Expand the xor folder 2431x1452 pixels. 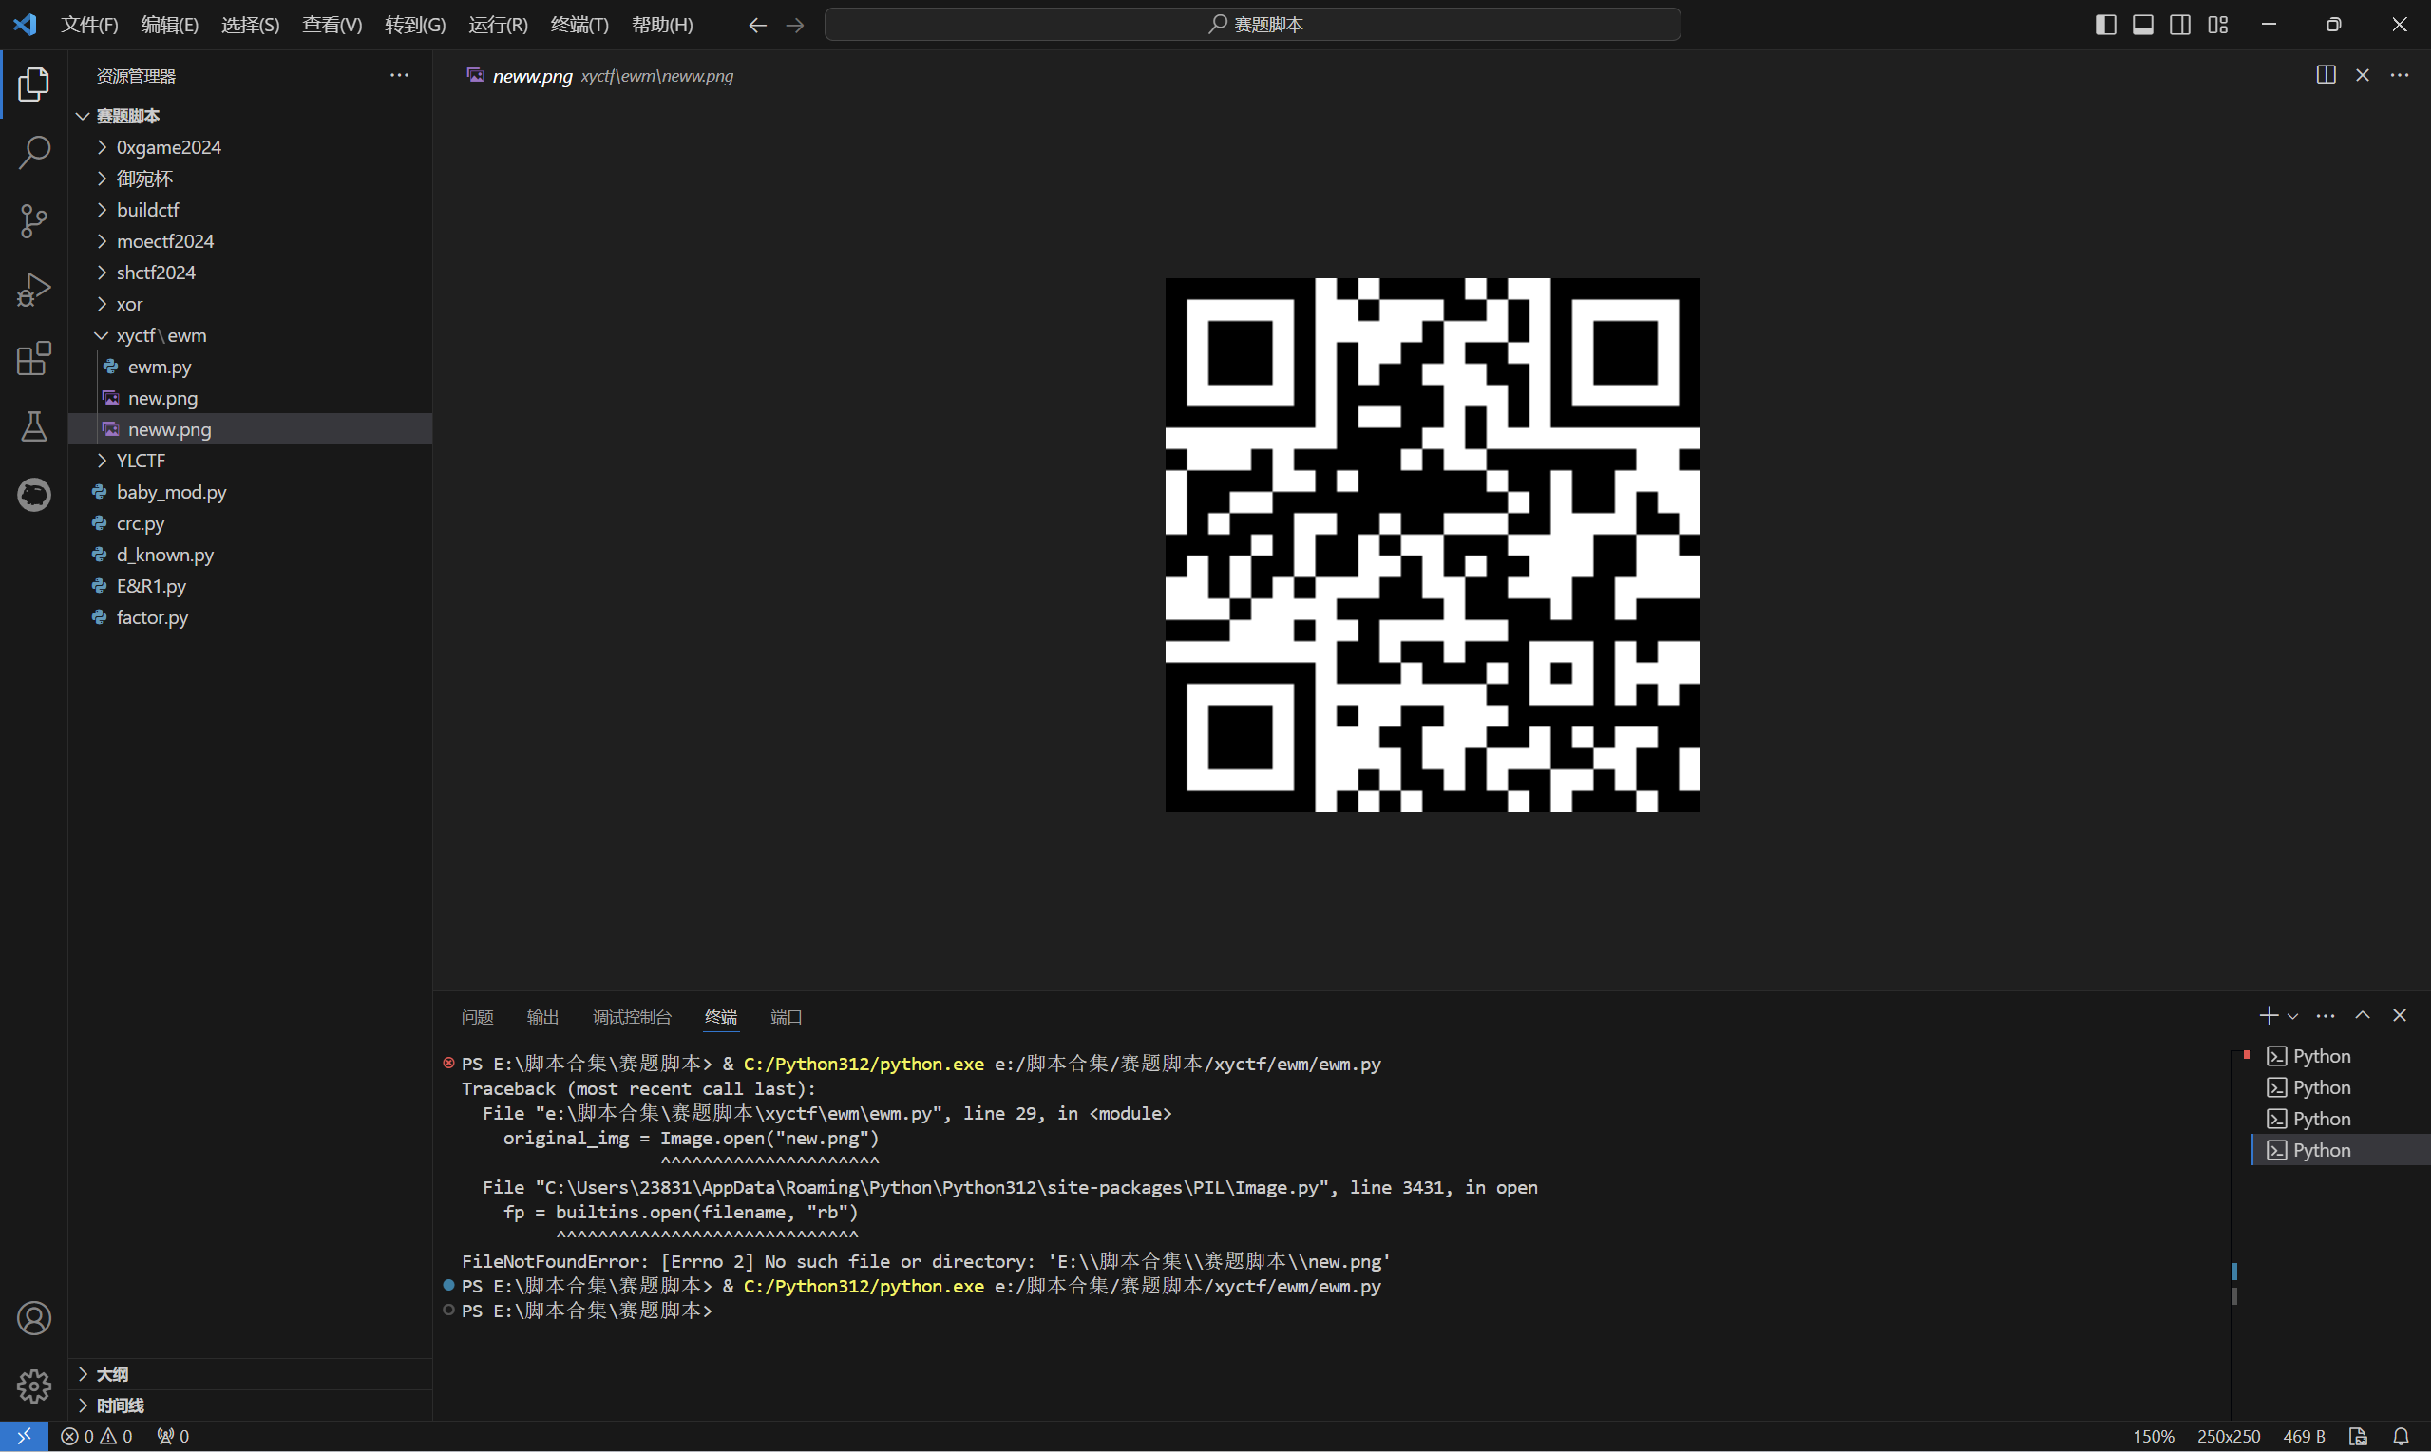(x=250, y=304)
